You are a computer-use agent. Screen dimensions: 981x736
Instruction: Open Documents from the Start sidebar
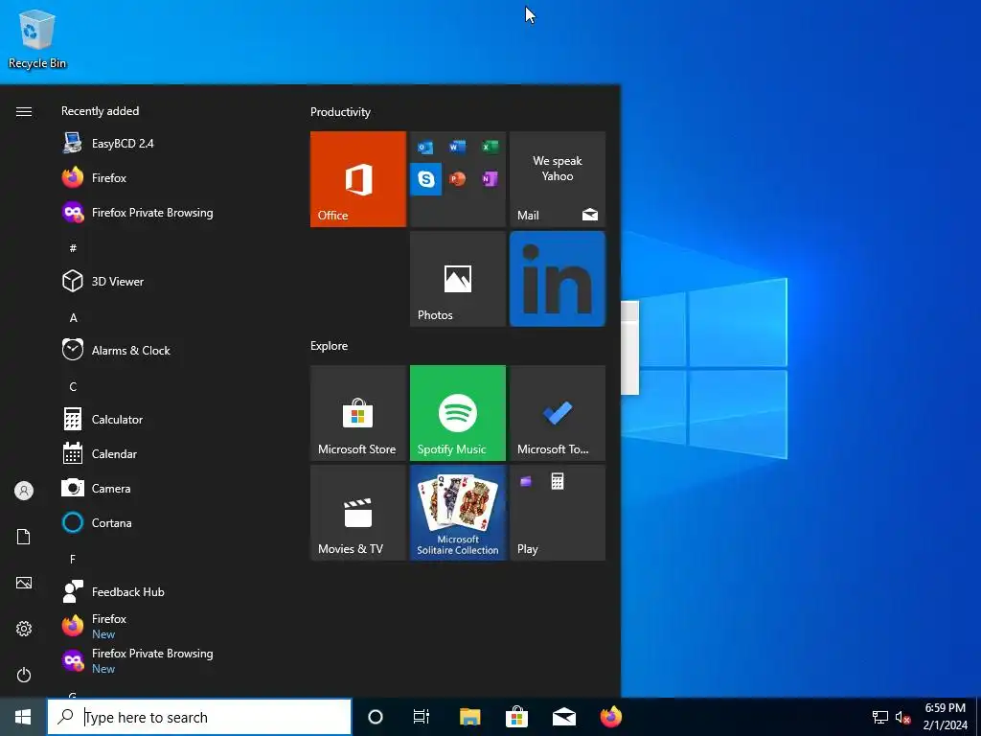(24, 537)
